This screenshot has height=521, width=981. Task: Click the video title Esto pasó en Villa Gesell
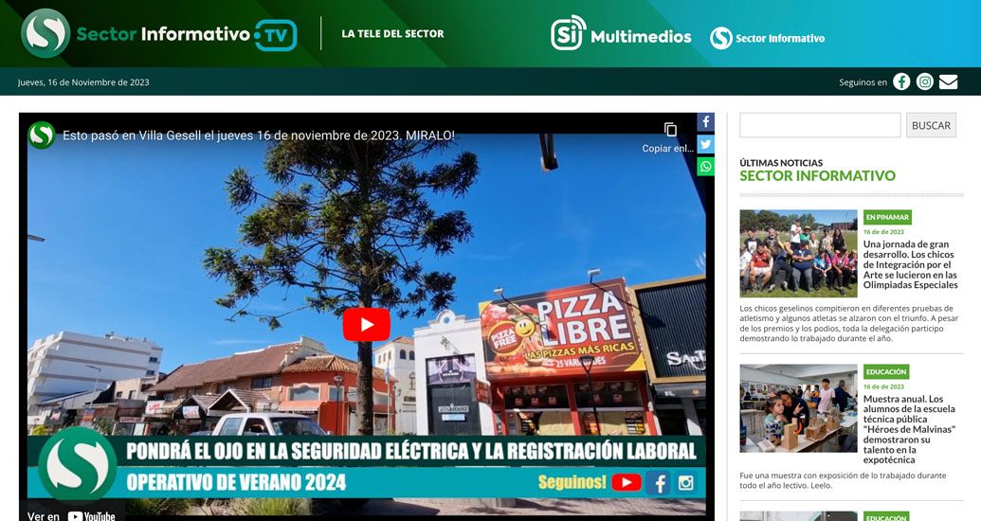click(259, 135)
